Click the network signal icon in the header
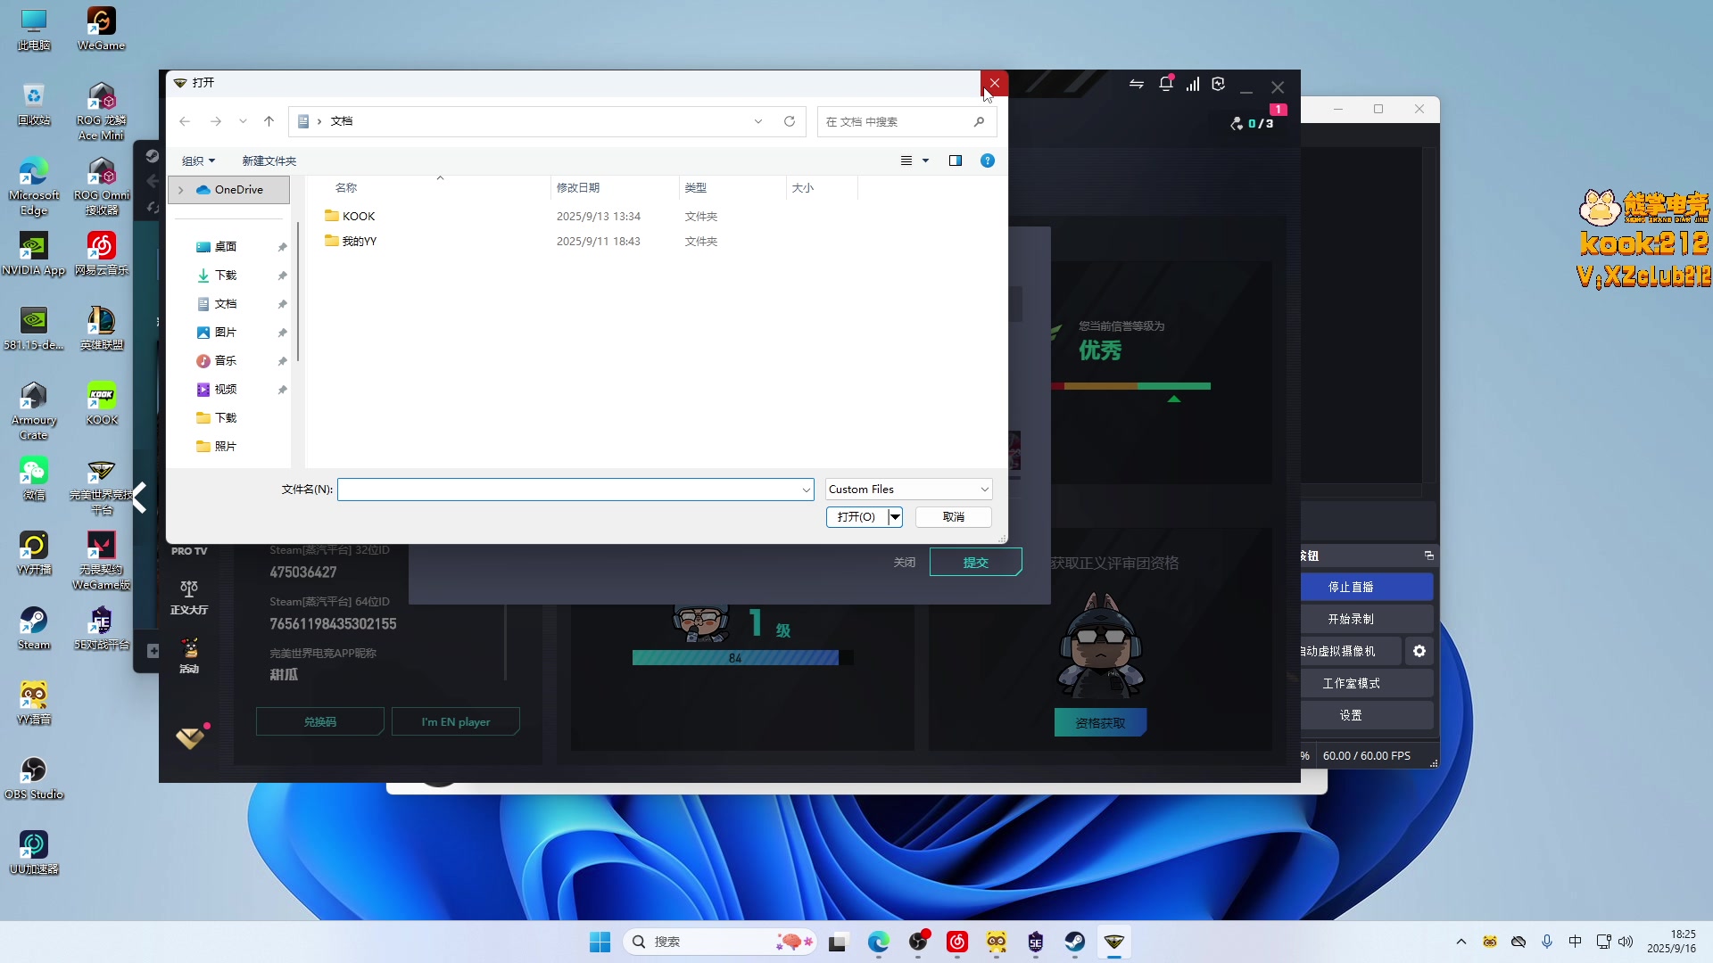 (1193, 84)
